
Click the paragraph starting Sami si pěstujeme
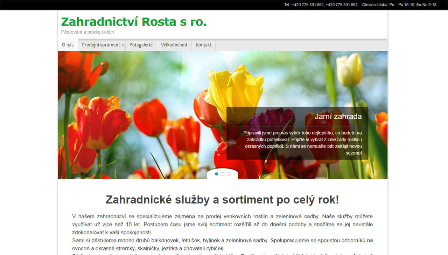click(x=222, y=244)
